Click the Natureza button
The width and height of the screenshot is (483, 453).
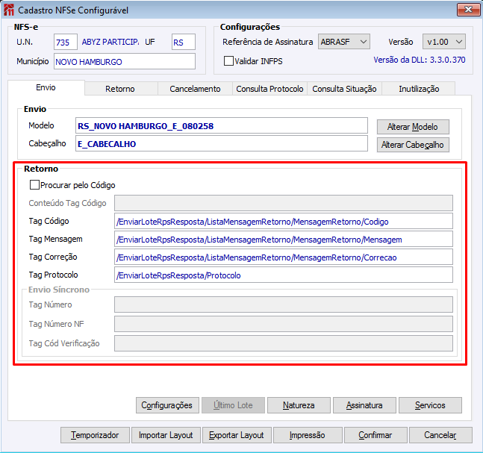[x=299, y=405]
